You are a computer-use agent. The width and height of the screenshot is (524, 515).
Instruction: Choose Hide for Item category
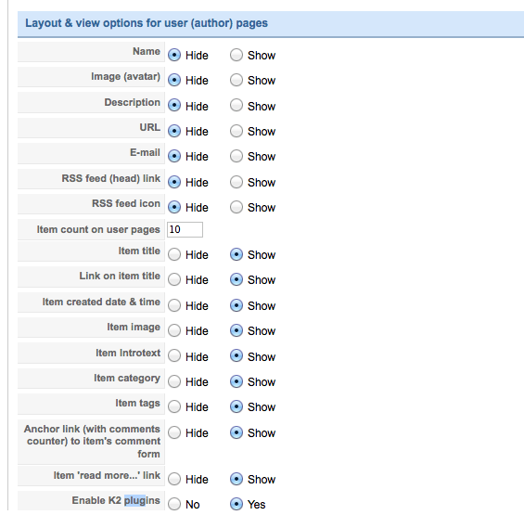[x=174, y=381]
